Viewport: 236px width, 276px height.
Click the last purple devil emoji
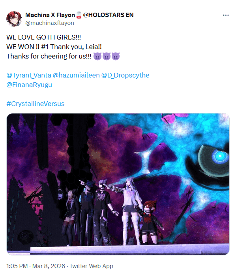click(x=116, y=56)
